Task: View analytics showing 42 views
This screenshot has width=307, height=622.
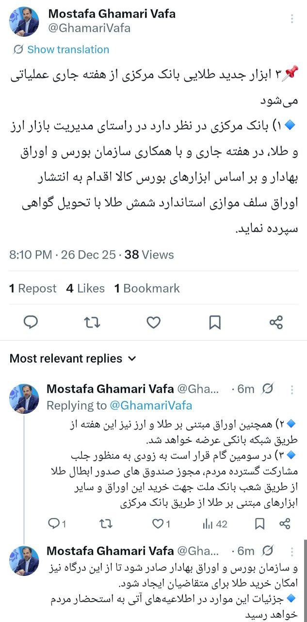Action: coord(215,523)
